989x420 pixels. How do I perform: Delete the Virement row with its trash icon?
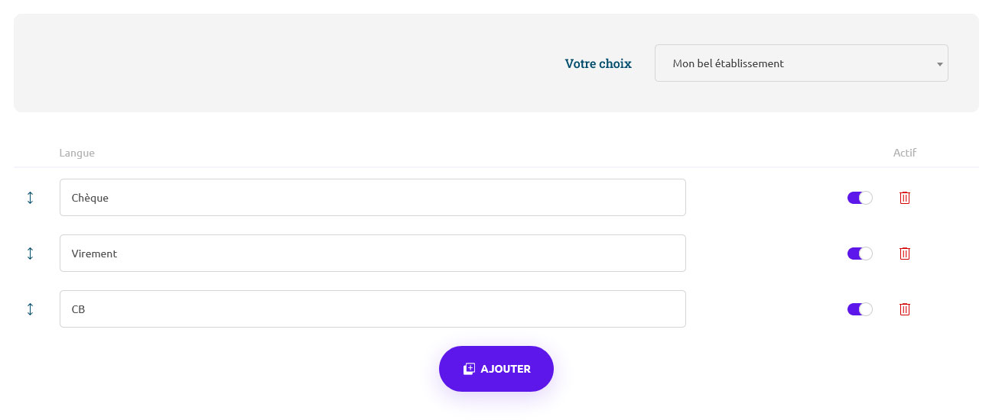(905, 254)
